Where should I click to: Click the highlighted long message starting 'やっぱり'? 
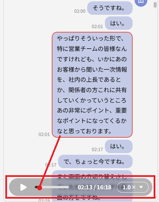(92, 85)
